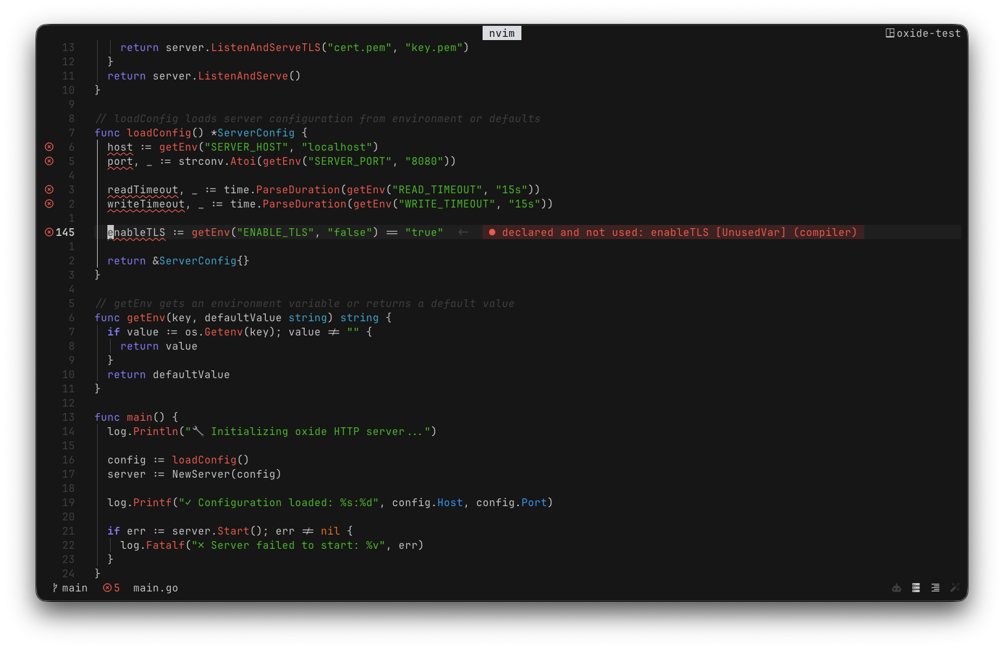Click the main.go filename in statusline

click(x=155, y=588)
